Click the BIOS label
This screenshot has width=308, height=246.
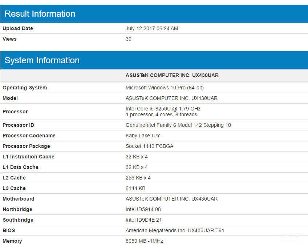(9, 230)
